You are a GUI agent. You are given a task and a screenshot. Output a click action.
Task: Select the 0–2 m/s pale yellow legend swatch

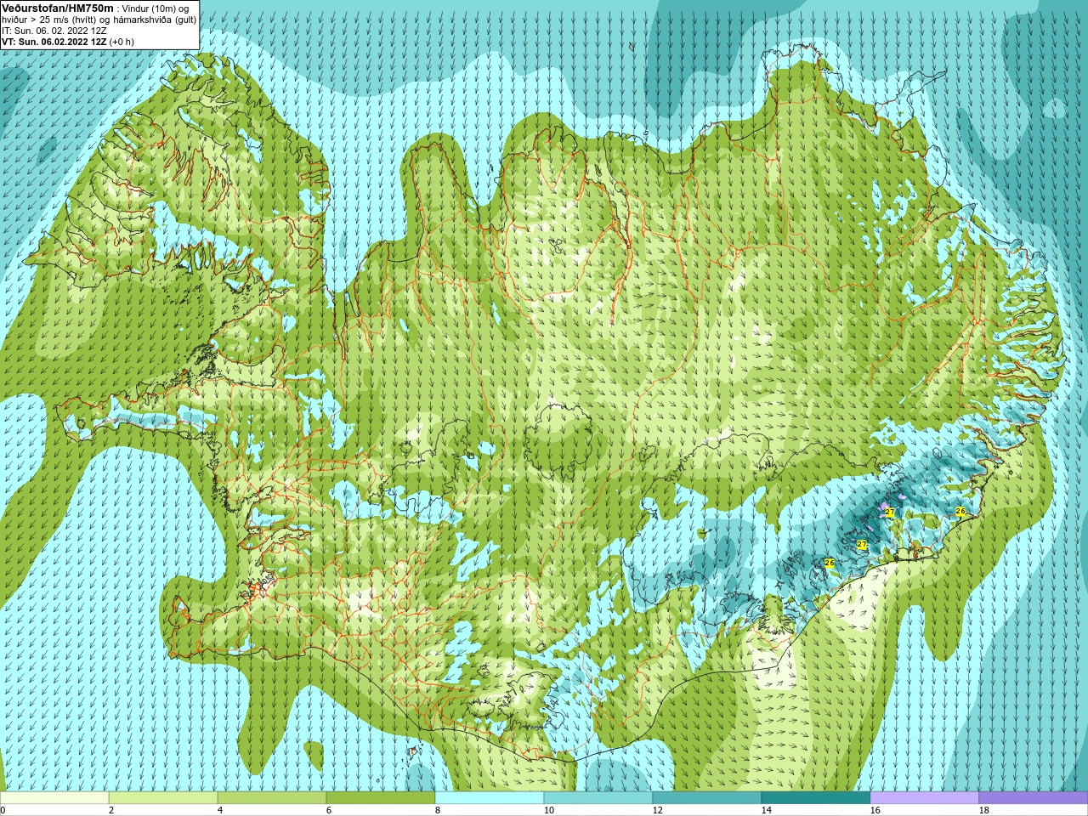coord(54,798)
